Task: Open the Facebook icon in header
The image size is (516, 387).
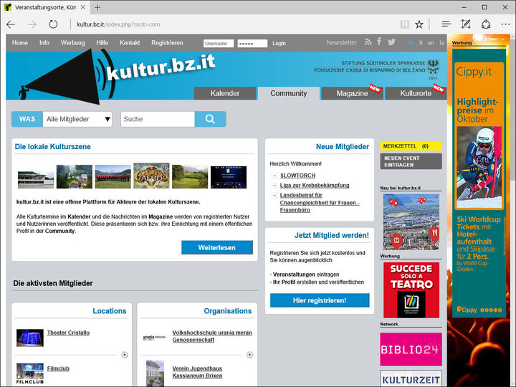Action: pyautogui.click(x=379, y=42)
